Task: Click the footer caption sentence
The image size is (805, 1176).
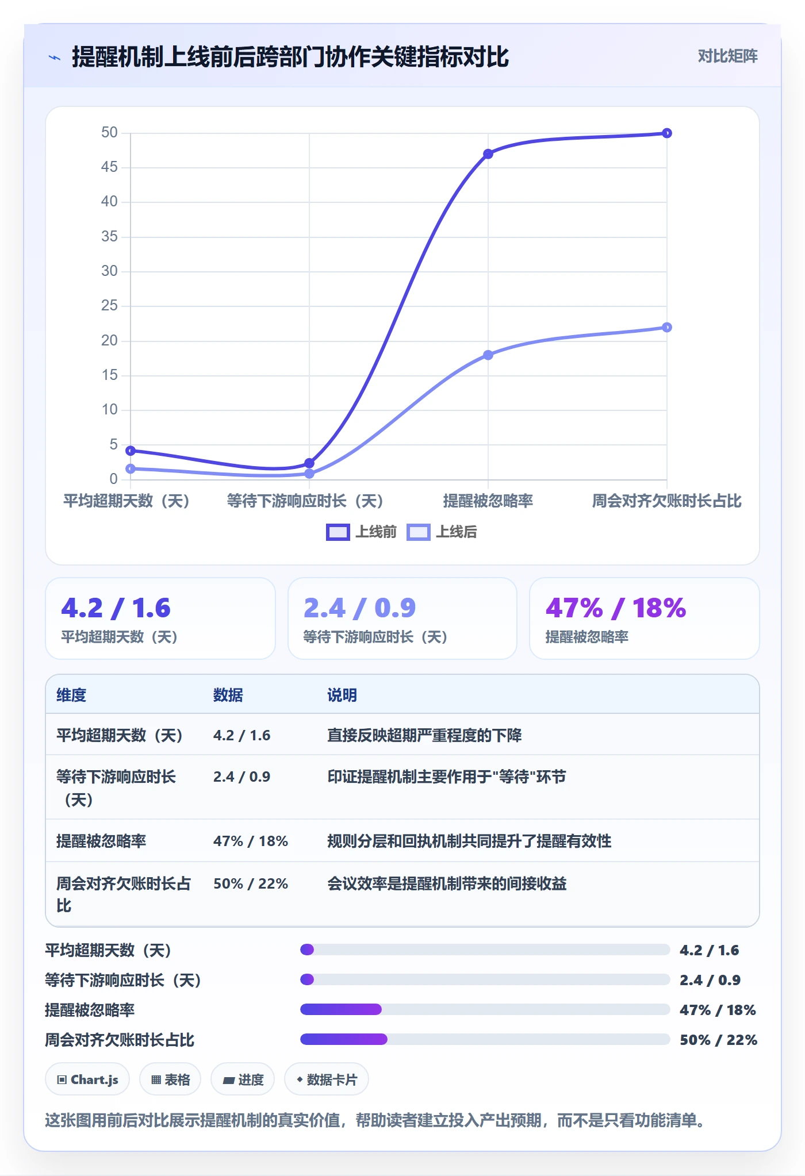Action: point(375,1120)
